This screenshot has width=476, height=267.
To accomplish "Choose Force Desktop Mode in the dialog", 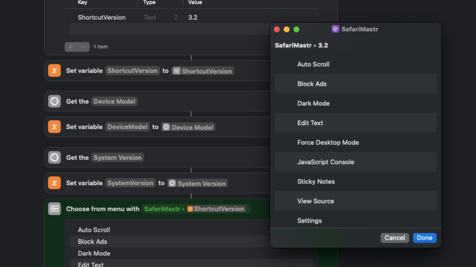I will (356, 142).
